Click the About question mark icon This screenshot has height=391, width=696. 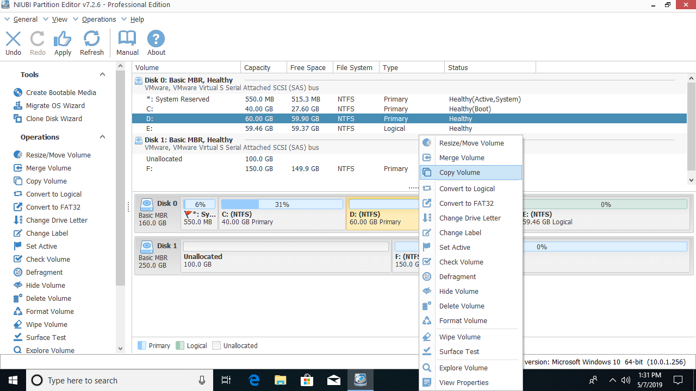[x=156, y=39]
